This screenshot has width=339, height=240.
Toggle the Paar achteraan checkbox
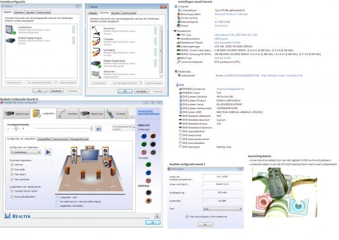pyautogui.click(x=12, y=179)
